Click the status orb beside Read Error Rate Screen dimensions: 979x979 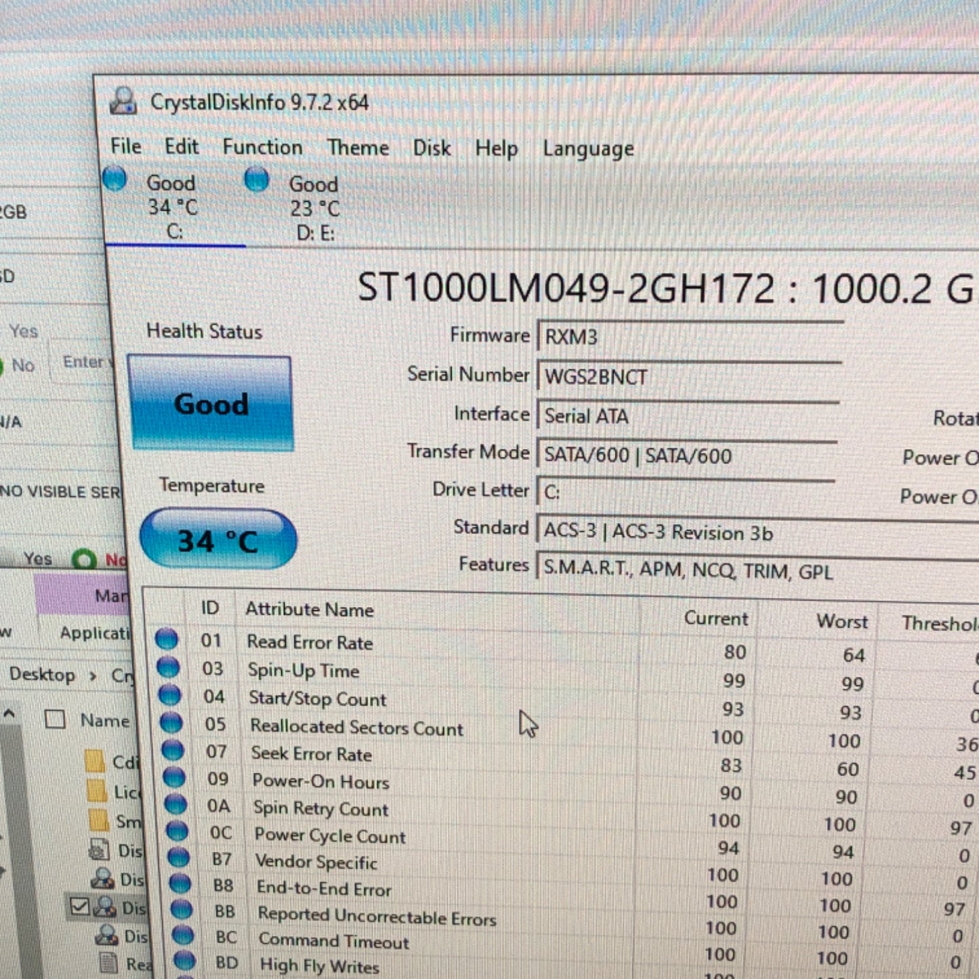tap(167, 638)
